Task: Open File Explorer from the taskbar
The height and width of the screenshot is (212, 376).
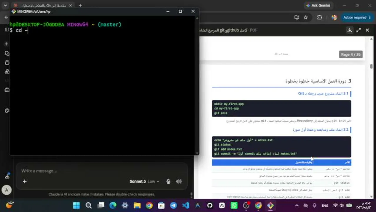Action: pos(137,206)
